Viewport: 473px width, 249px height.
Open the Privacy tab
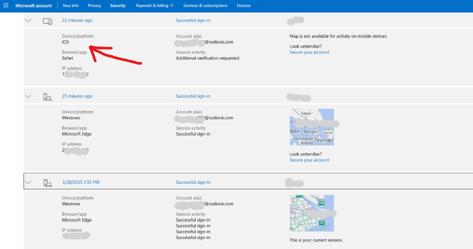94,5
